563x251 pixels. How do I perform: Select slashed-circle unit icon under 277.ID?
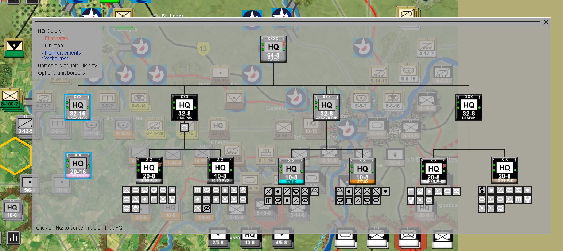pyautogui.click(x=376, y=200)
